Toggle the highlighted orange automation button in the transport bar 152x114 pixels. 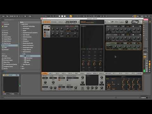point(71,16)
